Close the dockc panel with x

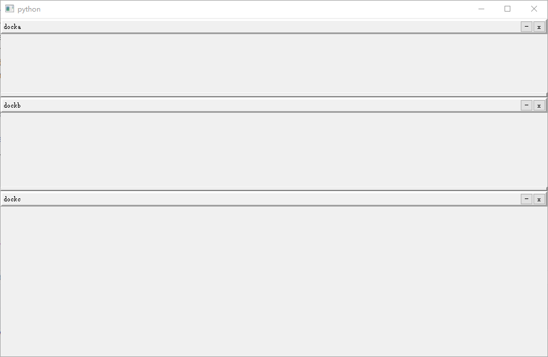(x=539, y=199)
